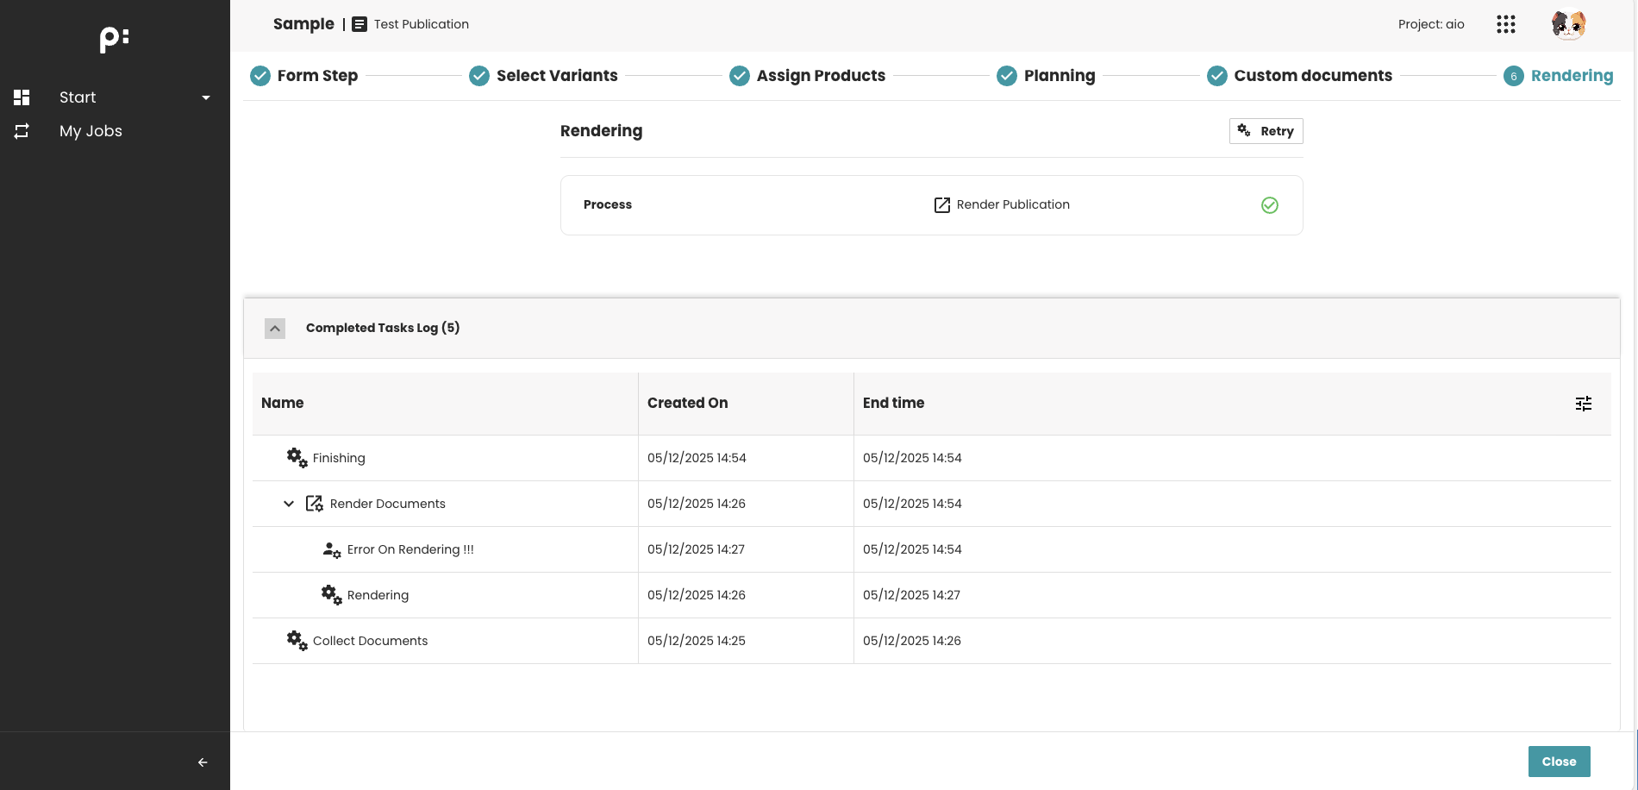Viewport: 1638px width, 790px height.
Task: Click the Finishing task gears icon
Action: 297,458
